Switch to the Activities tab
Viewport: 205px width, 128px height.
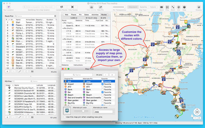click(95, 15)
